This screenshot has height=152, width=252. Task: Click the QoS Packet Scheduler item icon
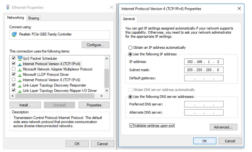tap(20, 58)
